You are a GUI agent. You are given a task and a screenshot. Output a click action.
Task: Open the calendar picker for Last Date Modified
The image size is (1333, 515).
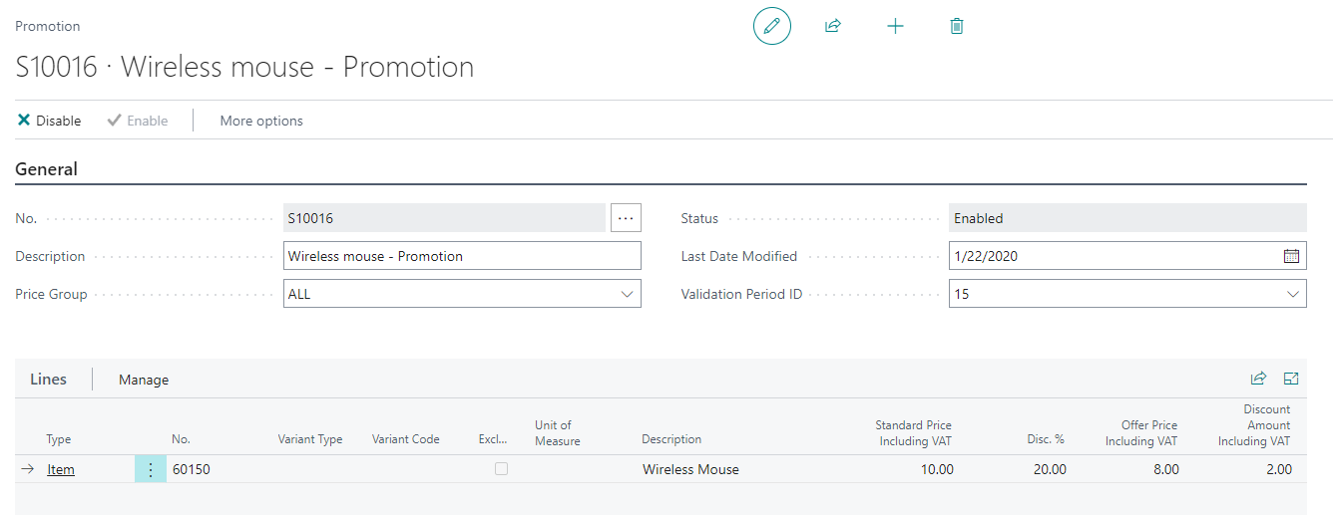pos(1291,256)
